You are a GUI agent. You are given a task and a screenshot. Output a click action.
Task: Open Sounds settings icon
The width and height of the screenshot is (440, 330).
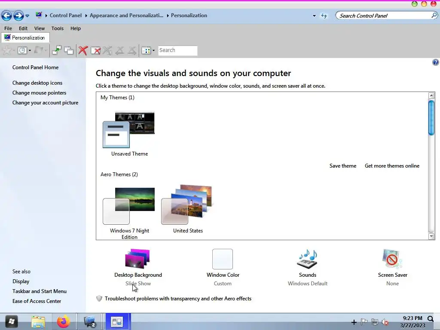[308, 259]
